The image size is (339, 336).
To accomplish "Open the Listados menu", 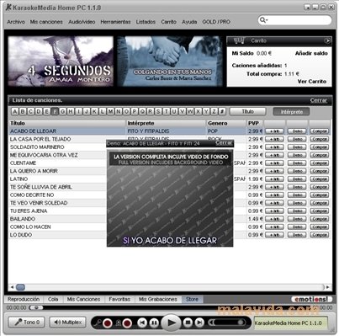I will 146,22.
